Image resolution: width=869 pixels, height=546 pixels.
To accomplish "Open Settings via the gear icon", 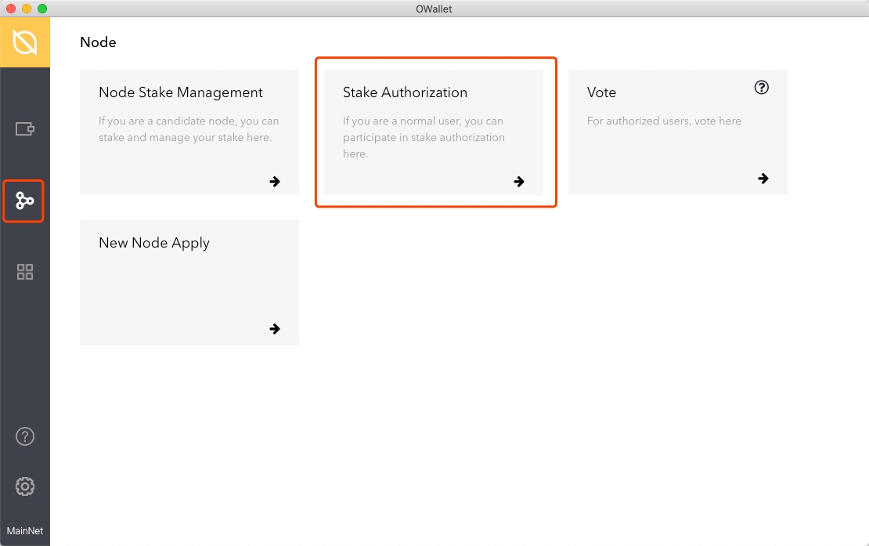I will (x=25, y=486).
